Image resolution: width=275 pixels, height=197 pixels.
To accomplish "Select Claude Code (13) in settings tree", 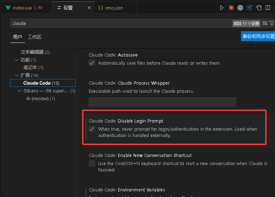I will tap(43, 83).
